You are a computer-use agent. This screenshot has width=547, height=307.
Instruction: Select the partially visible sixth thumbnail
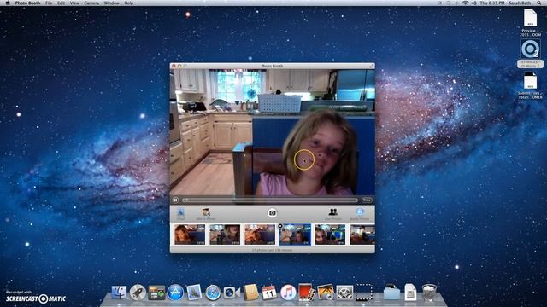coord(362,235)
